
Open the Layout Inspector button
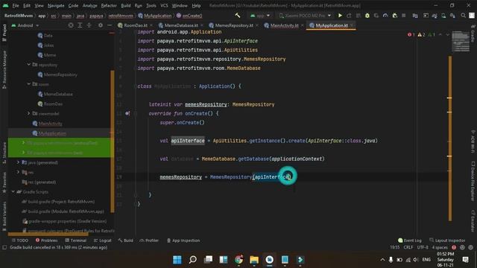pos(447,240)
